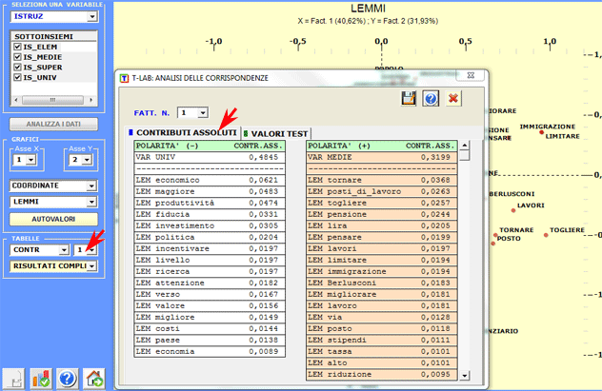This screenshot has width=602, height=391.
Task: Click the left arrow of the Sottoinsiemi scrollbar
Action: (x=16, y=100)
